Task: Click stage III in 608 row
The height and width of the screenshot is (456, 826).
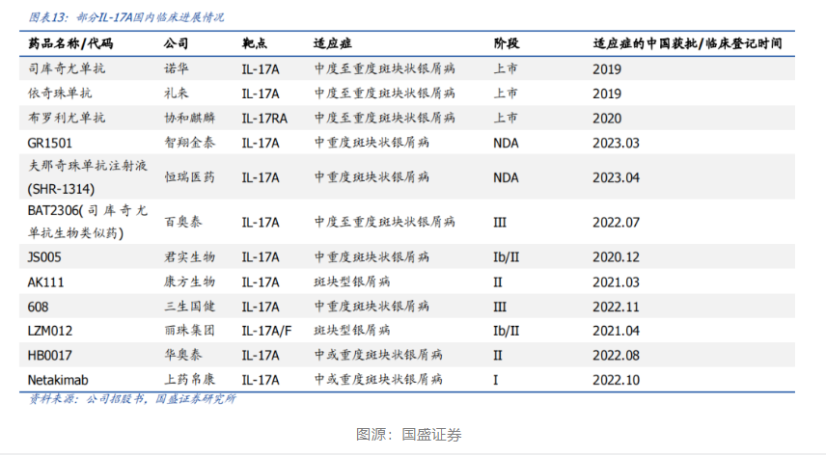Action: pos(500,307)
